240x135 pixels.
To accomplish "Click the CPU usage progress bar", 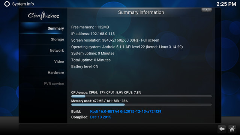I will pos(141,96).
